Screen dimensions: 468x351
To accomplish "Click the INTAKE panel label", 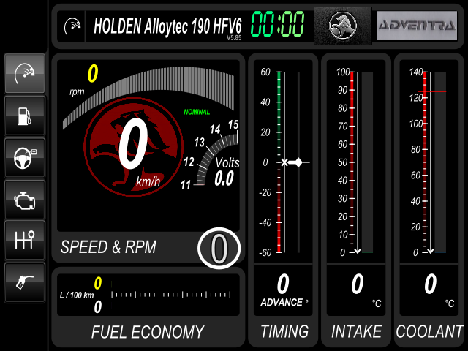I will pos(357,331).
